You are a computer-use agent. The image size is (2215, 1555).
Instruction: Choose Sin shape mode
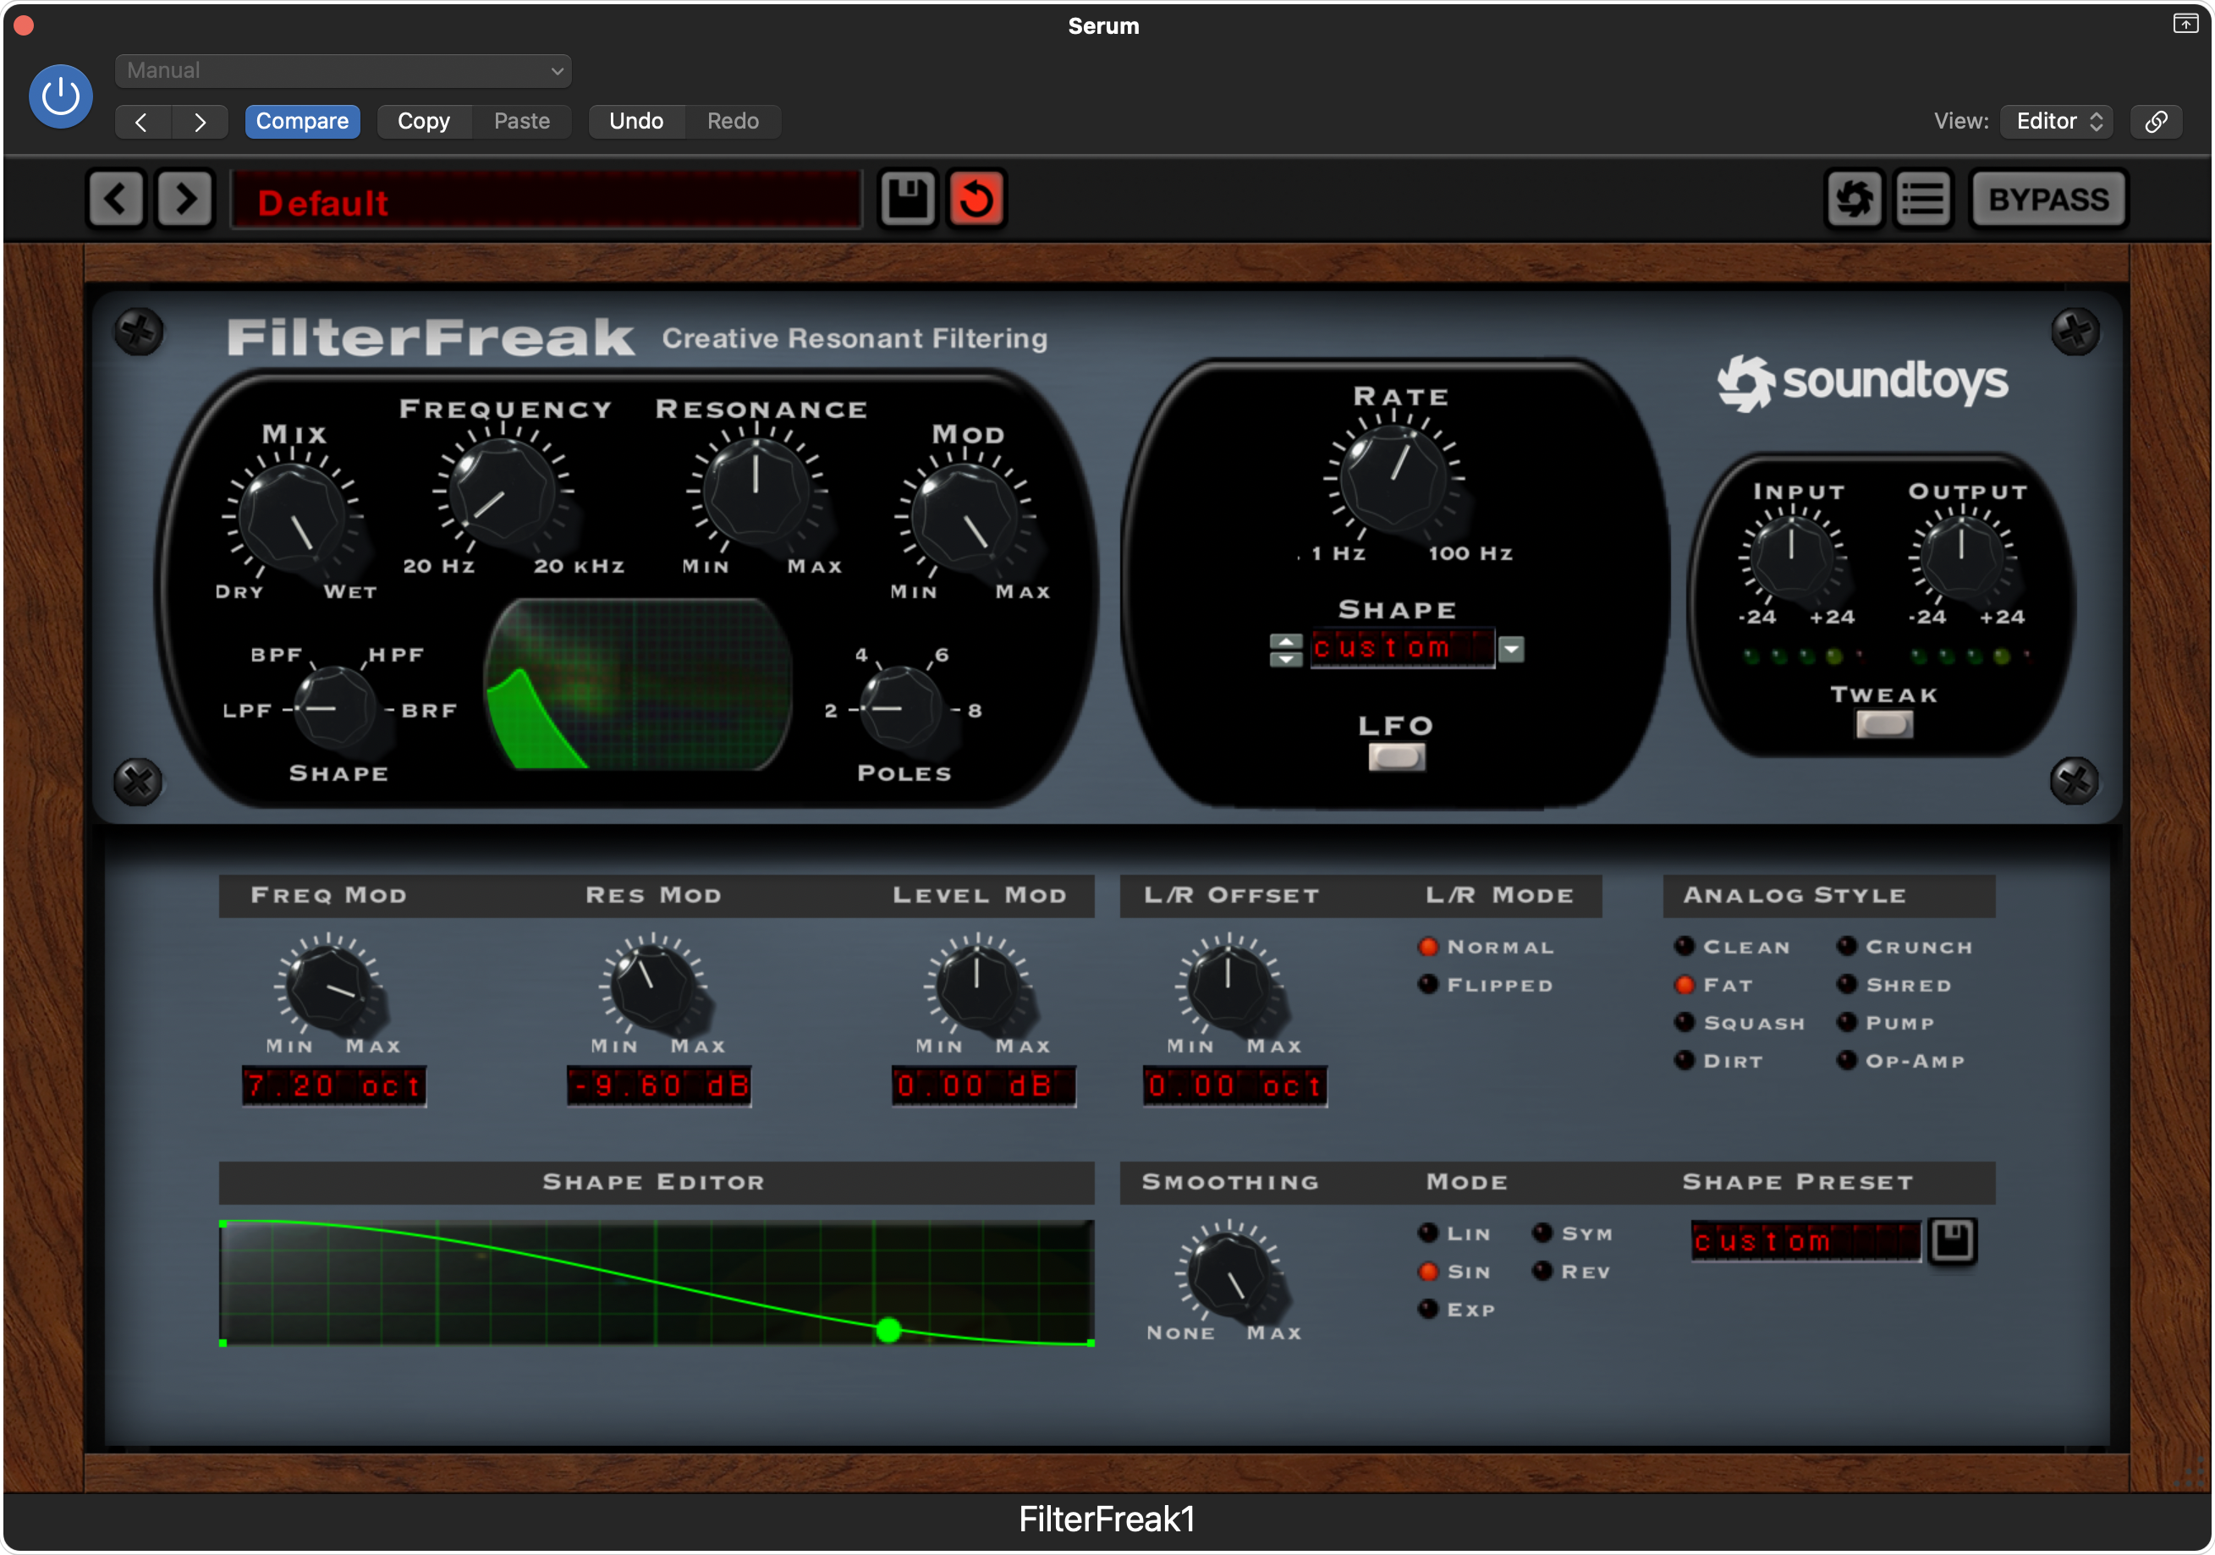(x=1428, y=1272)
